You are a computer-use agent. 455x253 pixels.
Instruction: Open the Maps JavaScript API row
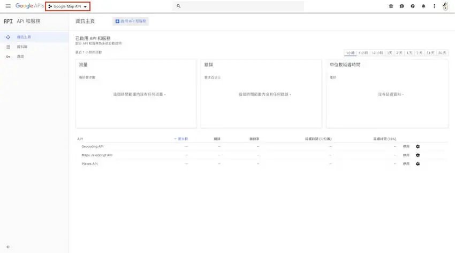point(97,155)
